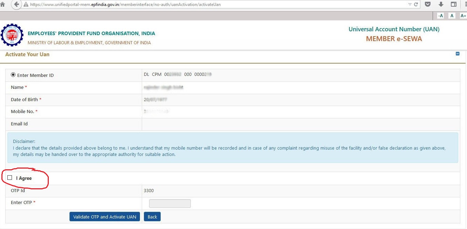The width and height of the screenshot is (467, 229).
Task: Reset font size with A button
Action: pos(452,16)
